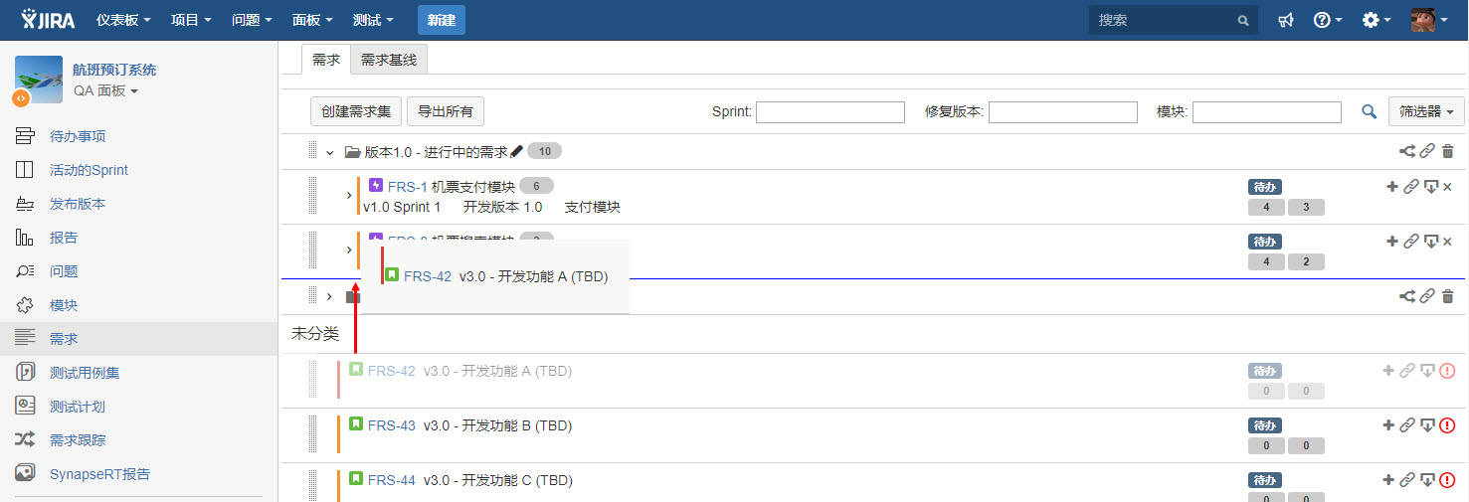Click the import arrow icon on the FRS-43 row
The image size is (1469, 502).
(1428, 425)
